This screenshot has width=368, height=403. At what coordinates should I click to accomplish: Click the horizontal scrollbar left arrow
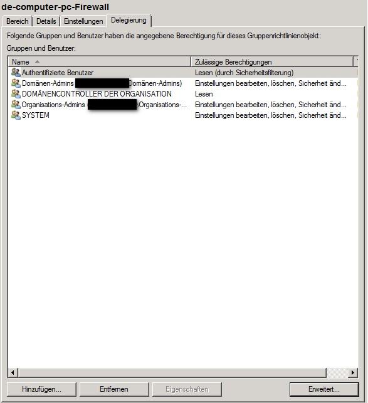(x=13, y=372)
